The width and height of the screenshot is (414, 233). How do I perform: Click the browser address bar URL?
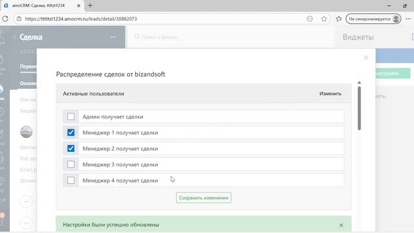(81, 19)
